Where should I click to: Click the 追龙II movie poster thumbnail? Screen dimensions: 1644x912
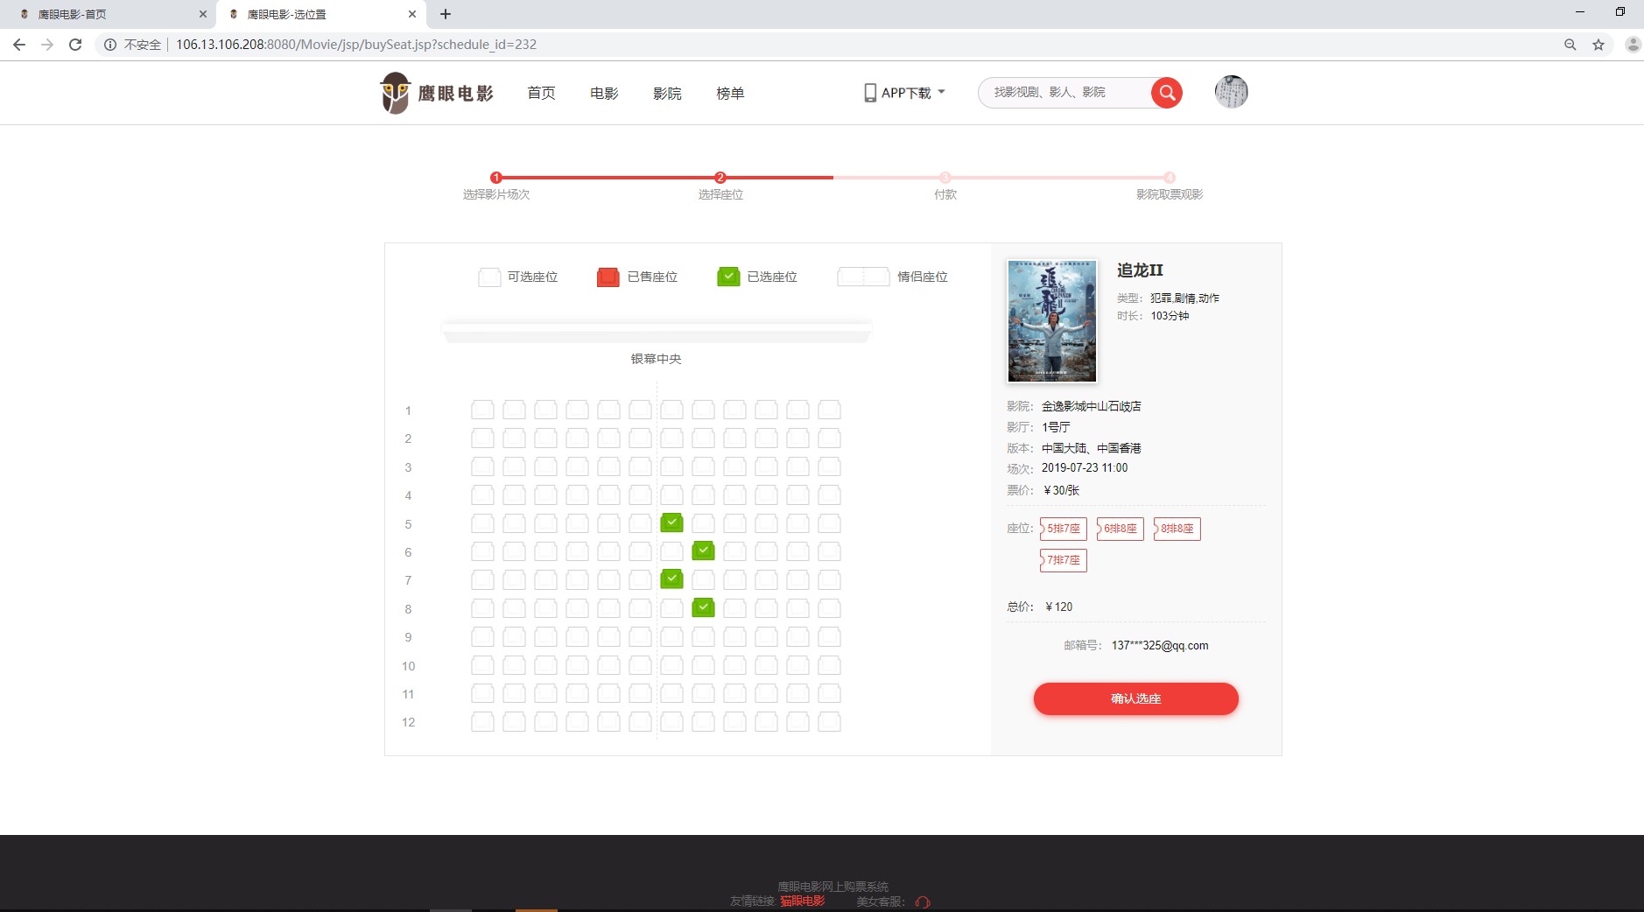tap(1050, 321)
